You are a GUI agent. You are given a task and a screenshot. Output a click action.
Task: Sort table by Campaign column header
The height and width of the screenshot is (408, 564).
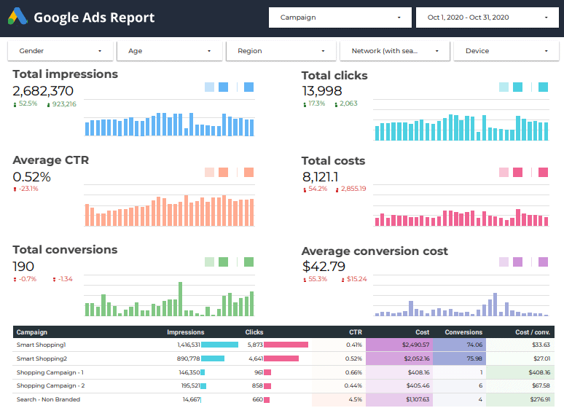(31, 332)
